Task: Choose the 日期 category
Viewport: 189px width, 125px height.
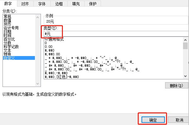Action: (x=7, y=31)
